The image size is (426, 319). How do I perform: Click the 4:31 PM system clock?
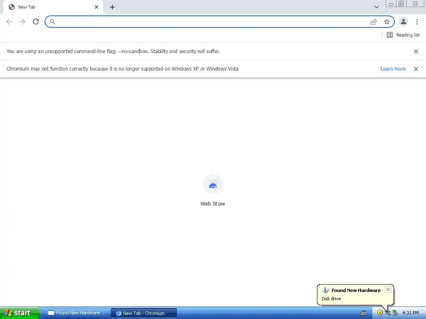tap(410, 313)
